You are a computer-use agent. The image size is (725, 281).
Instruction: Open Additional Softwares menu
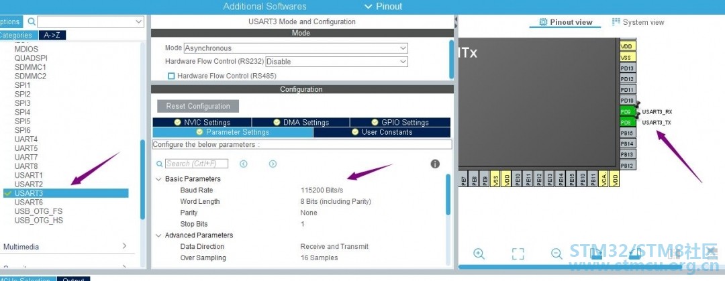[x=264, y=7]
